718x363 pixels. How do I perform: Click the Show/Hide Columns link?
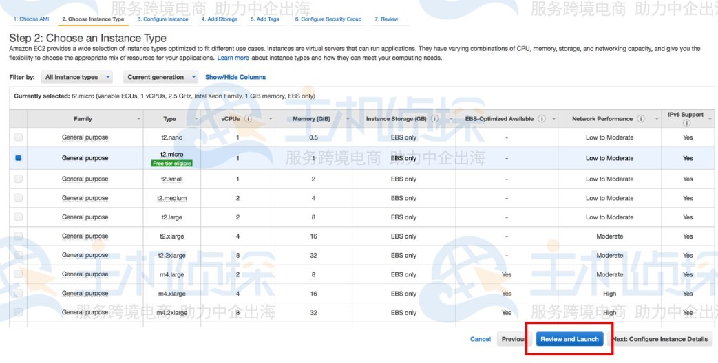pyautogui.click(x=235, y=78)
